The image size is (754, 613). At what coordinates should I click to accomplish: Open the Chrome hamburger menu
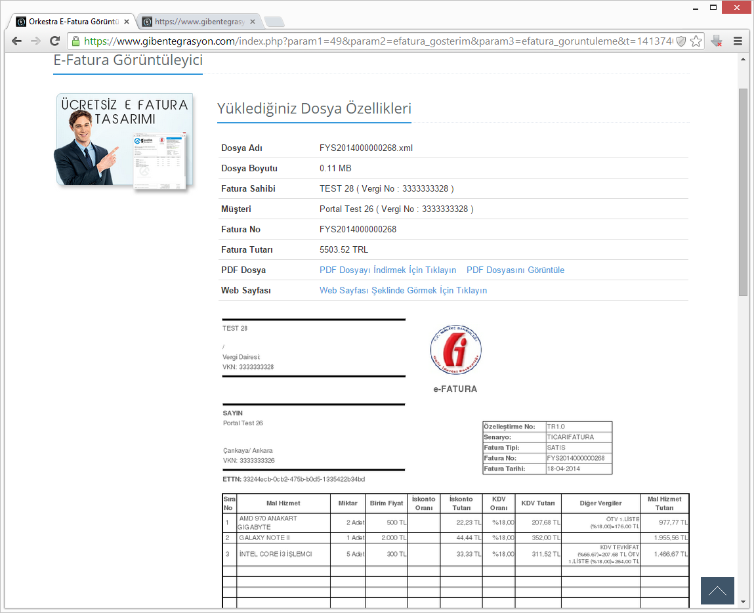tap(738, 41)
